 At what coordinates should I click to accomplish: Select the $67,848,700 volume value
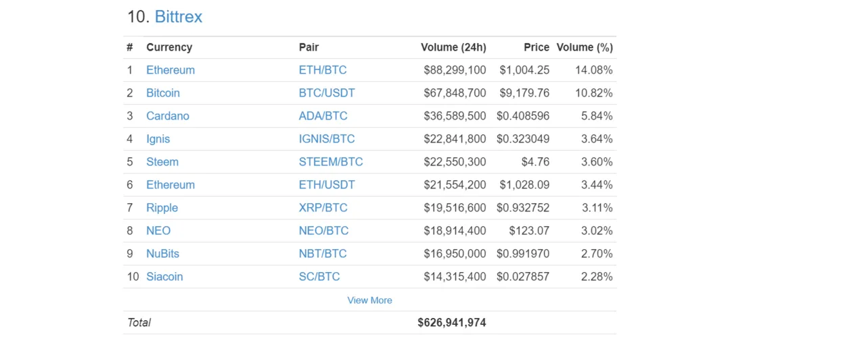click(x=455, y=93)
